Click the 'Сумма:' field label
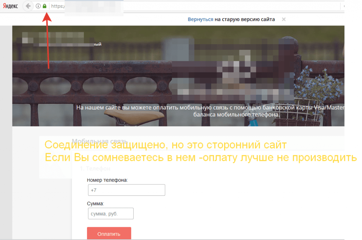 coord(95,204)
